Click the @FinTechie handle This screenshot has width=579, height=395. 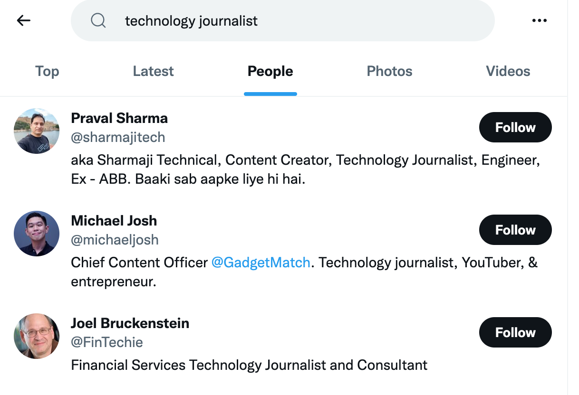tap(106, 342)
